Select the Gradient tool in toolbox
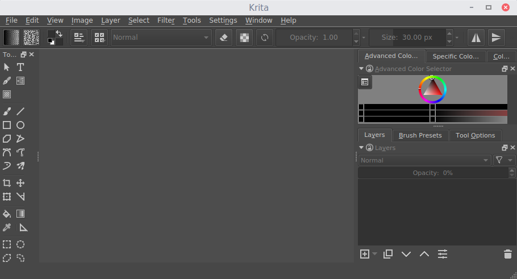This screenshot has height=279, width=517. [x=20, y=214]
